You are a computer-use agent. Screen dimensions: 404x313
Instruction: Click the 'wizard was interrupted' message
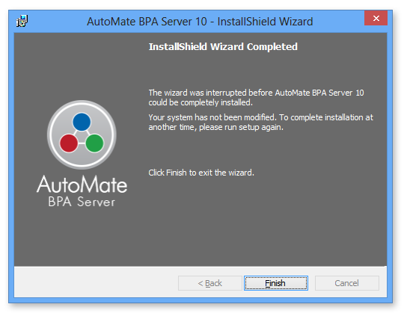256,97
